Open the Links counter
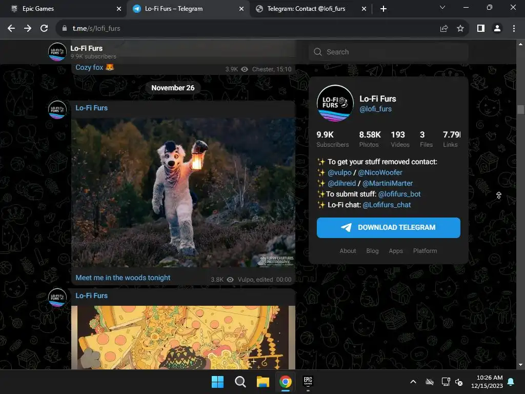This screenshot has width=525, height=394. coord(451,139)
